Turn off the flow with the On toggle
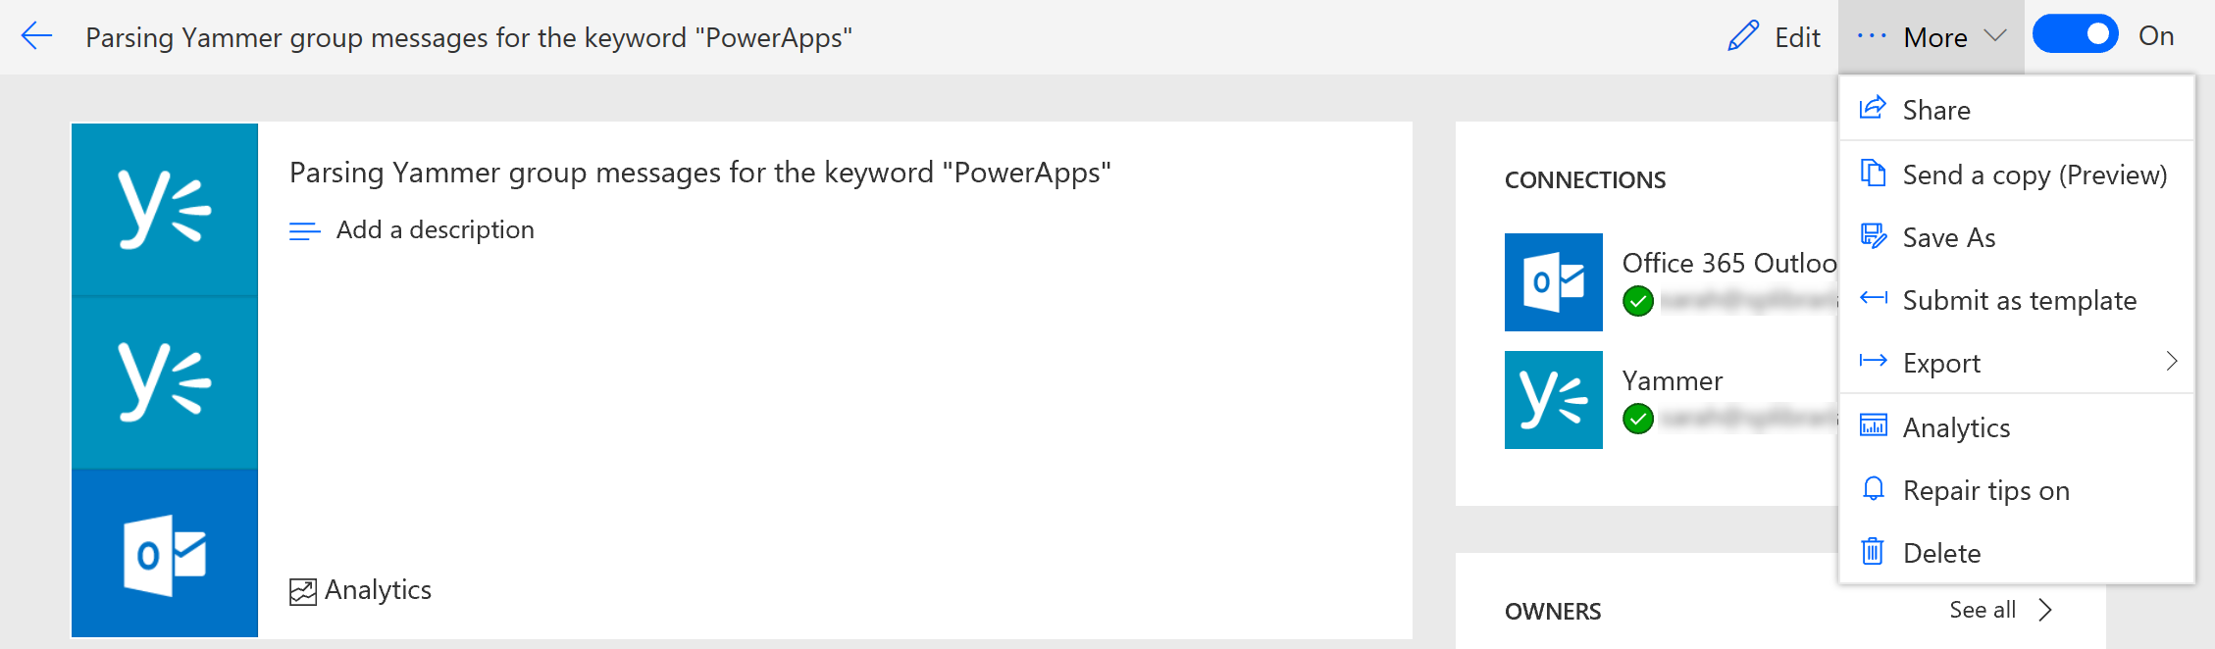 pyautogui.click(x=2075, y=33)
